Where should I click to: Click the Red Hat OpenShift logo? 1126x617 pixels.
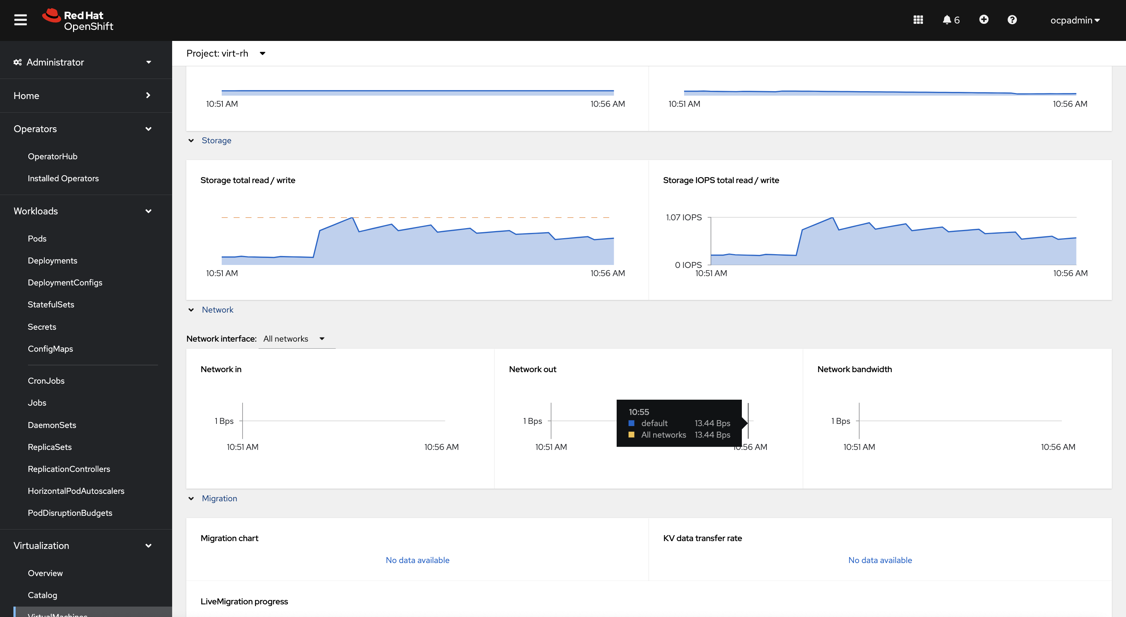(78, 20)
